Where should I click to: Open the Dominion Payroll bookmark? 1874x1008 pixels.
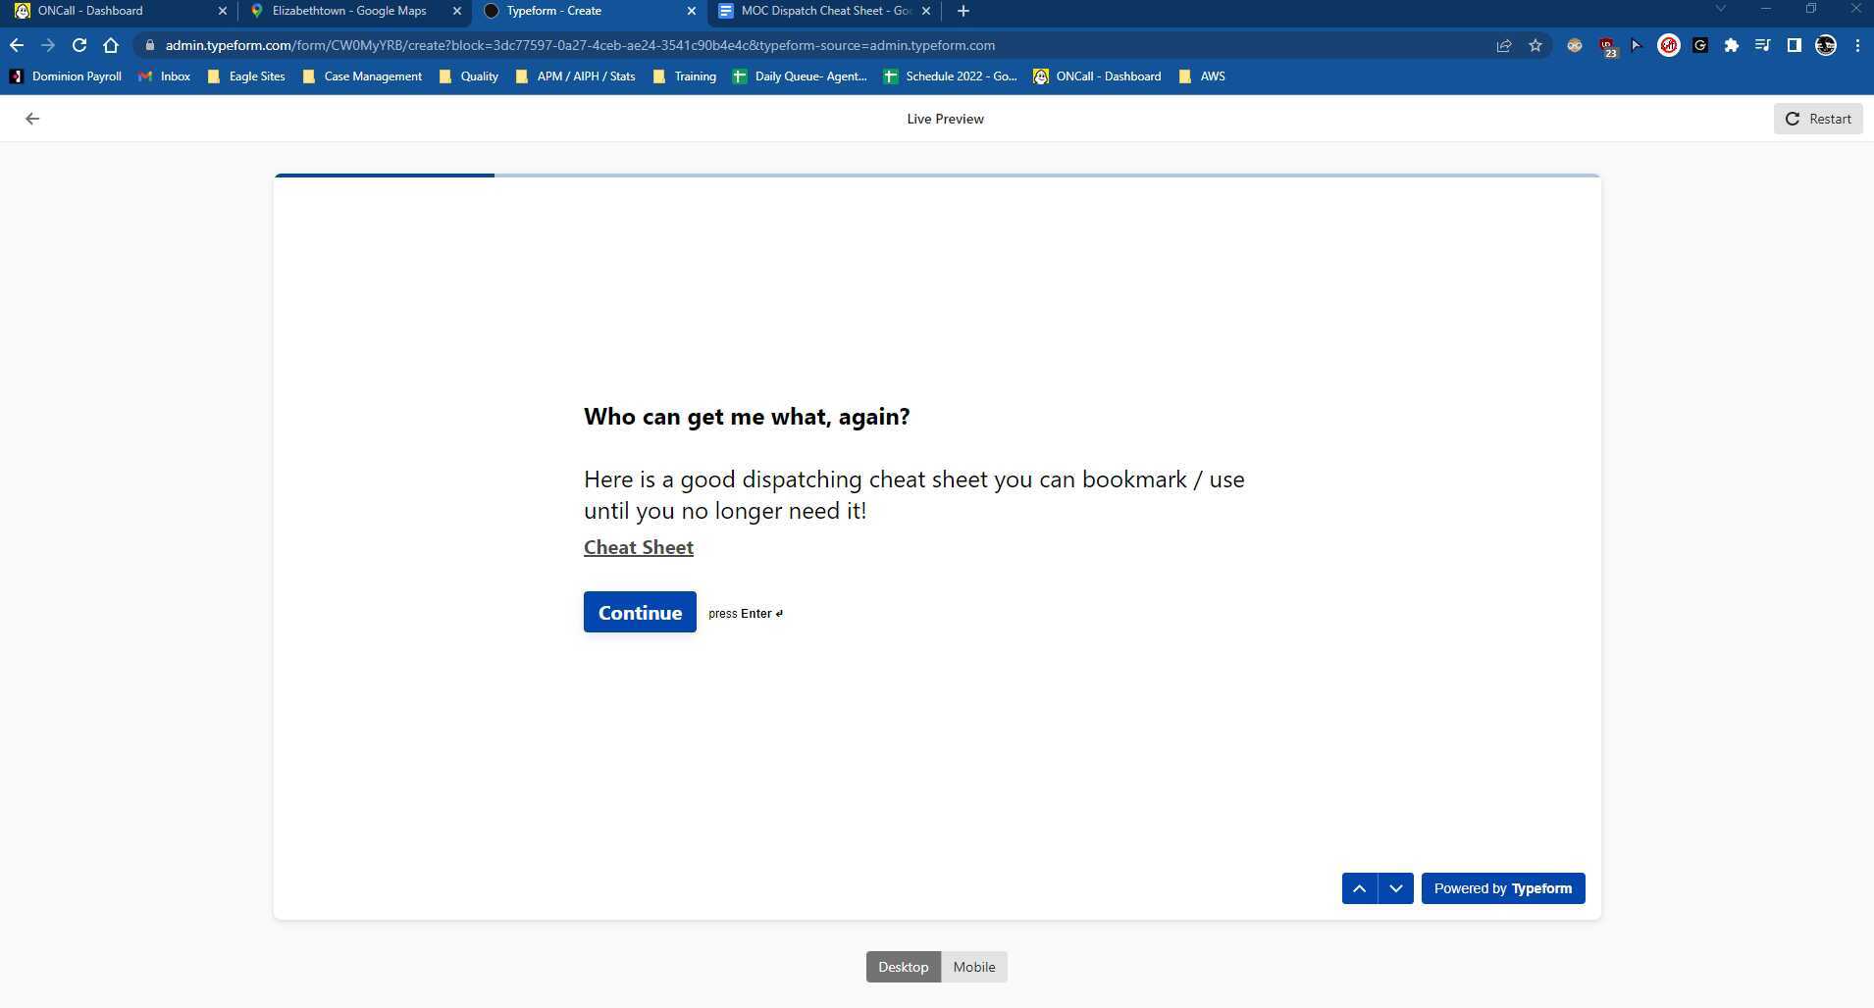(66, 76)
